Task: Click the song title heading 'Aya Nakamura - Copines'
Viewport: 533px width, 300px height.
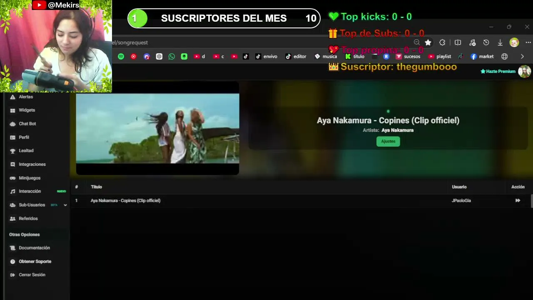Action: coord(388,120)
